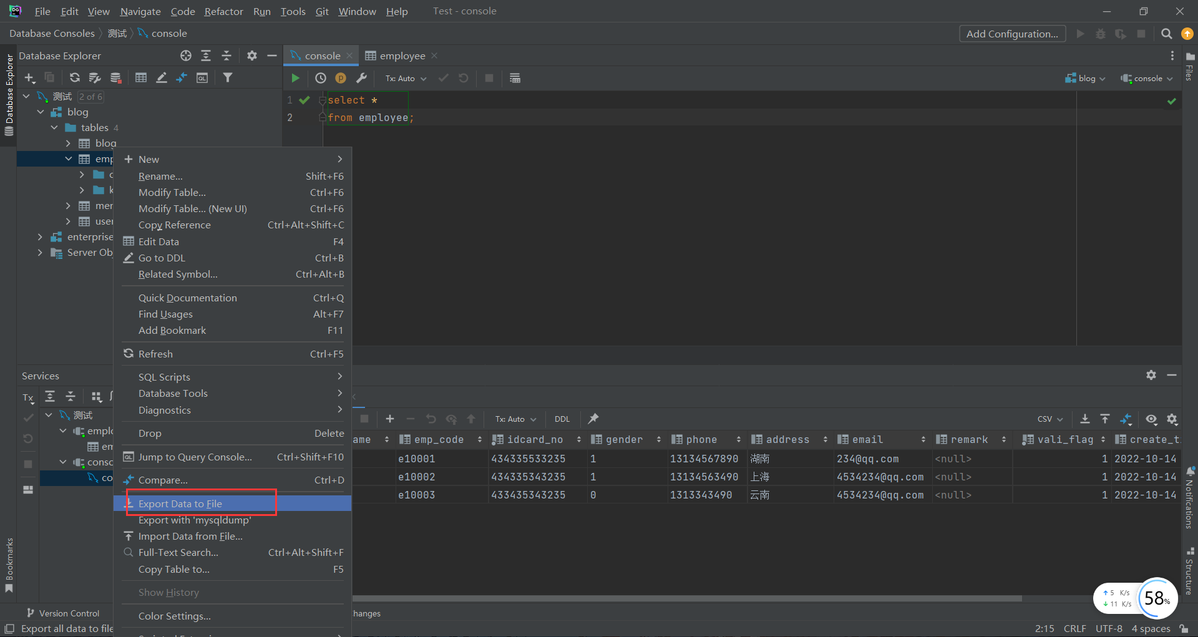
Task: Click the eye view-options icon in results
Action: 1151,419
